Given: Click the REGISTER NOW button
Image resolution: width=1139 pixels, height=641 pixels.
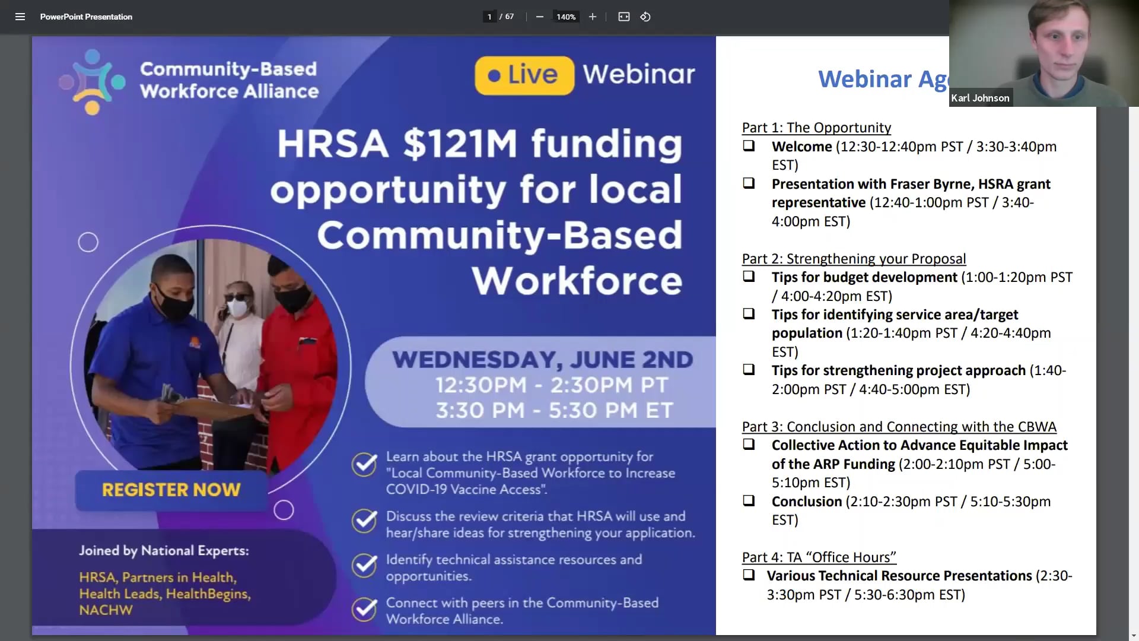Looking at the screenshot, I should [x=171, y=490].
